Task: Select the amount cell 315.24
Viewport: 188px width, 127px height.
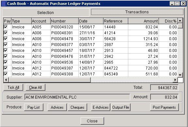Action: [144, 44]
